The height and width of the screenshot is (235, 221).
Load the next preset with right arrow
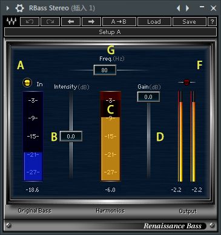[x=91, y=21]
